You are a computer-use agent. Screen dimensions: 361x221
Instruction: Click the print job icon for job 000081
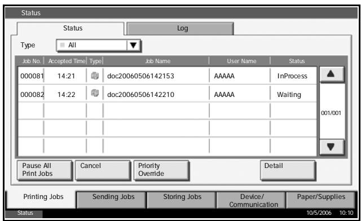click(95, 76)
